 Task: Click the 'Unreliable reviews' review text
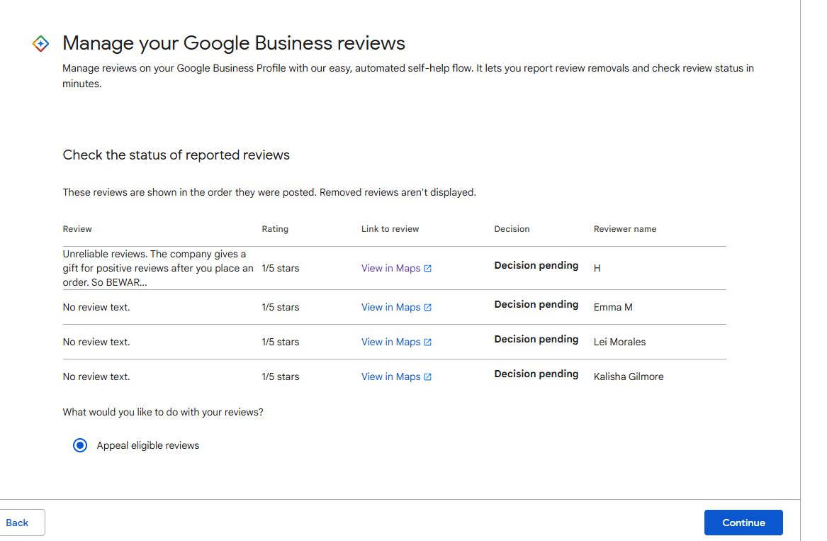158,268
